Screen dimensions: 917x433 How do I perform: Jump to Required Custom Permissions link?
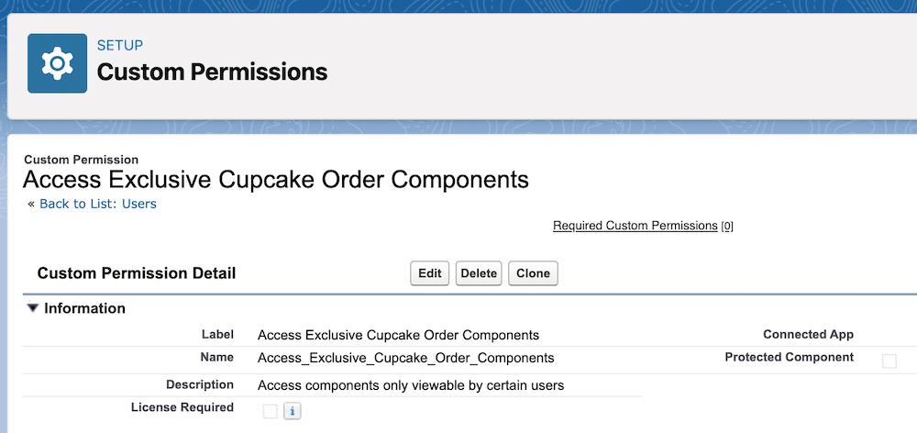coord(635,226)
